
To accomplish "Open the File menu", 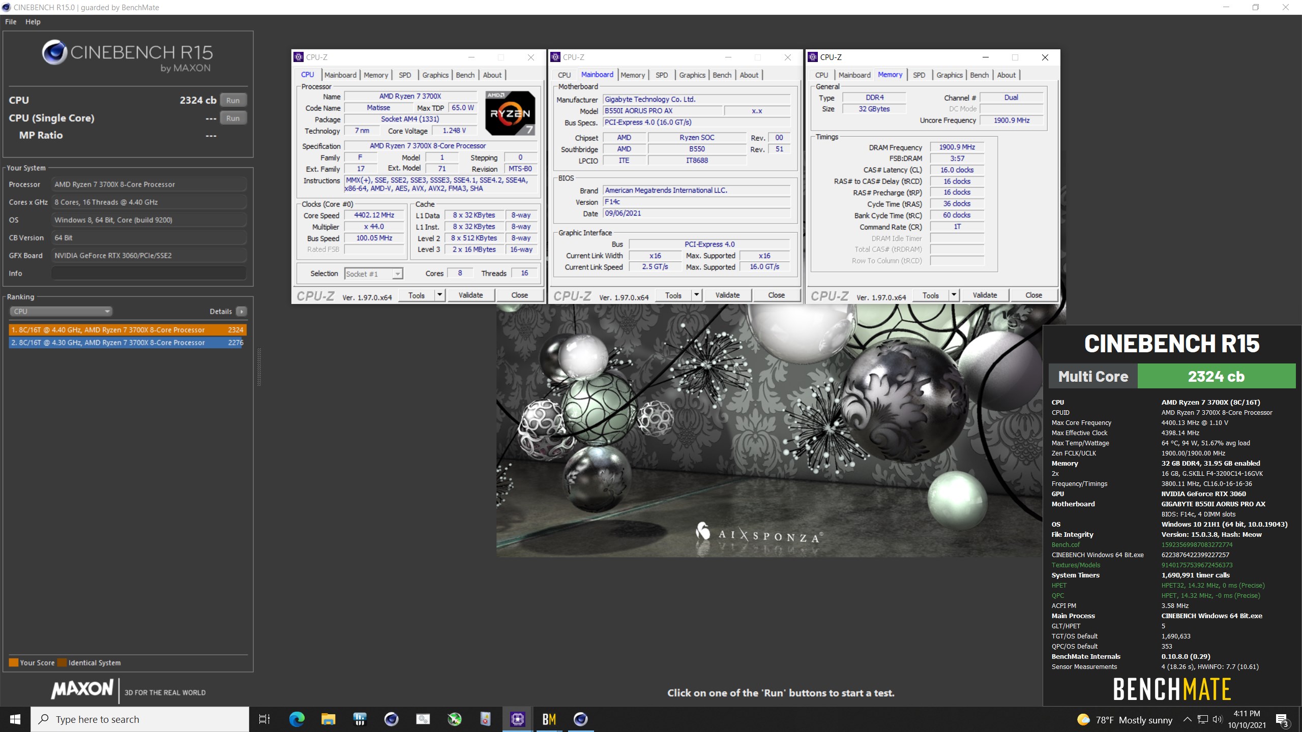I will pos(11,21).
